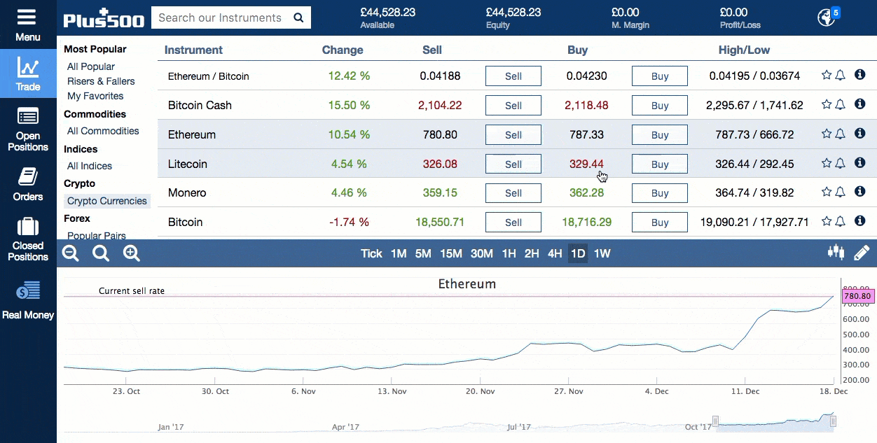Select Crypto Currencies category

pyautogui.click(x=107, y=201)
